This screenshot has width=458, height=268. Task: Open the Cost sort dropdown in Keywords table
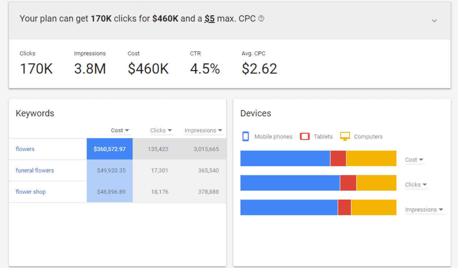(120, 130)
